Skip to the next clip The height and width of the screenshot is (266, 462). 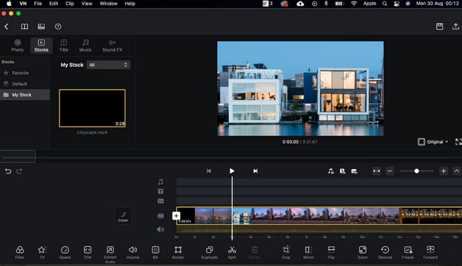click(x=255, y=171)
